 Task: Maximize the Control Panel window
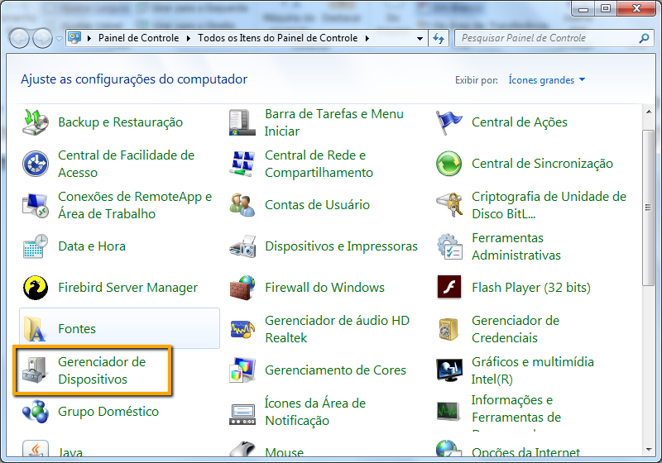tap(606, 8)
